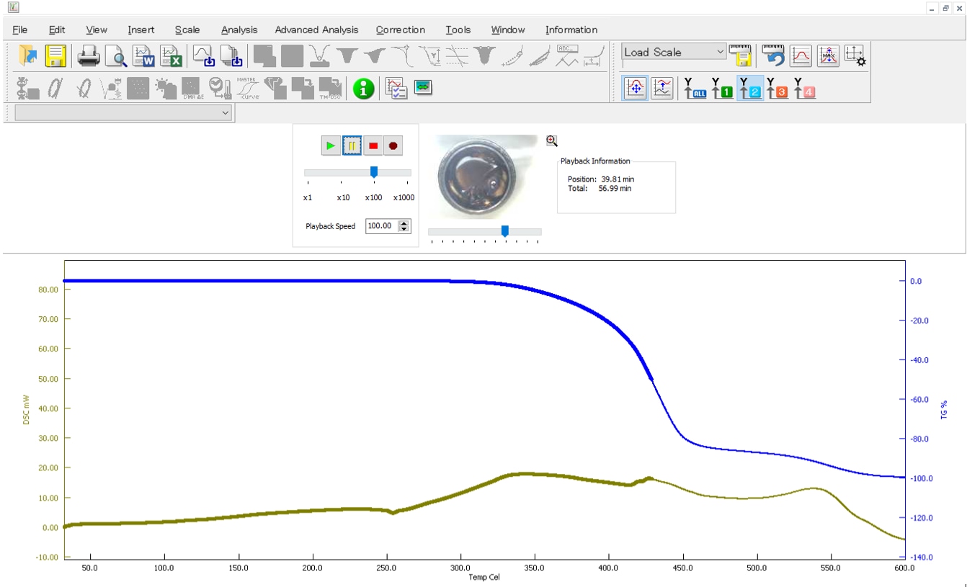967x587 pixels.
Task: Toggle Y-axis 2 selection button
Action: point(750,88)
